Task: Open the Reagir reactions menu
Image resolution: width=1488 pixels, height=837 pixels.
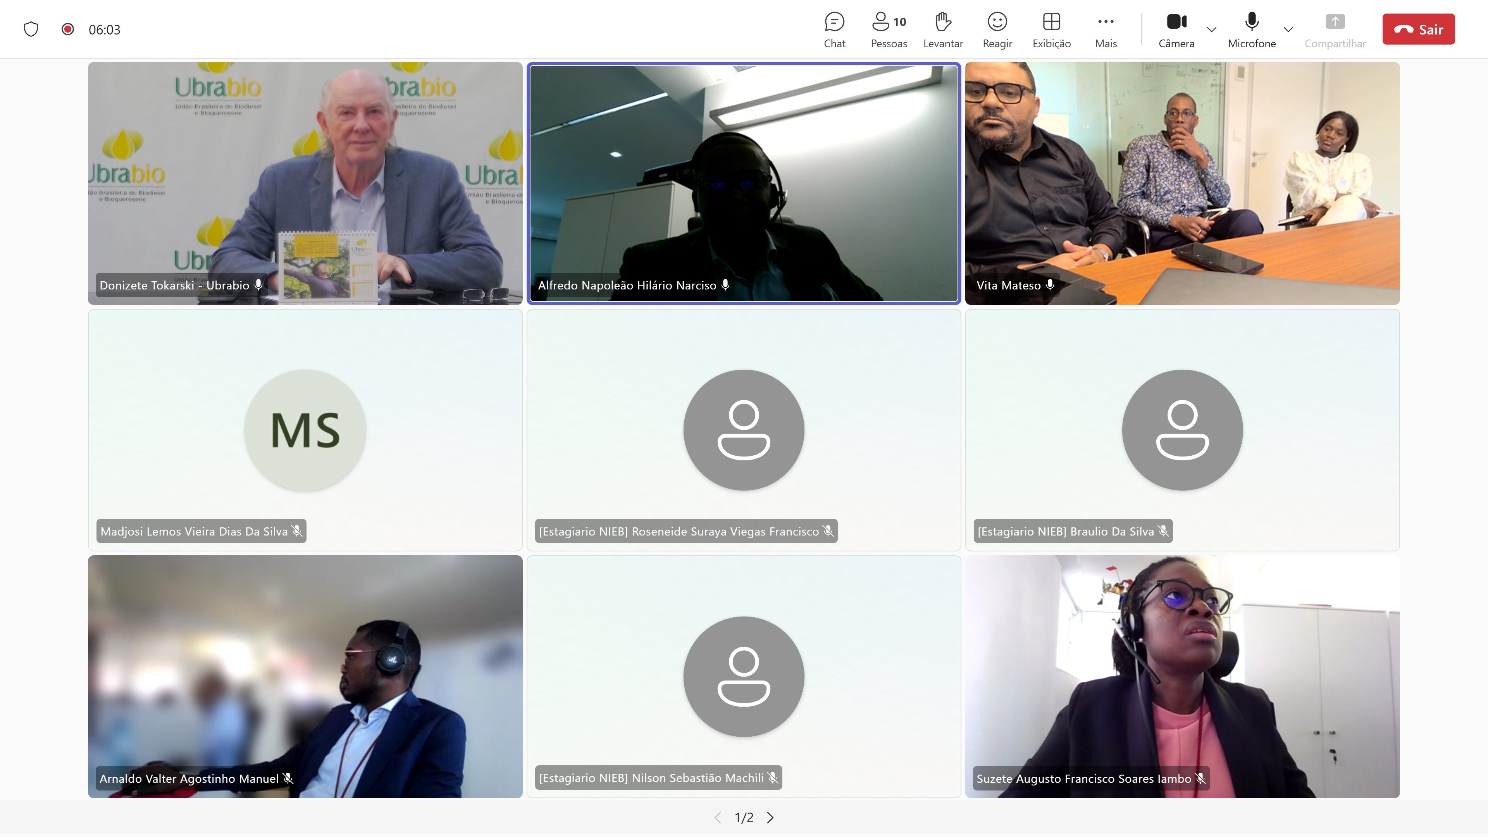Action: click(997, 29)
